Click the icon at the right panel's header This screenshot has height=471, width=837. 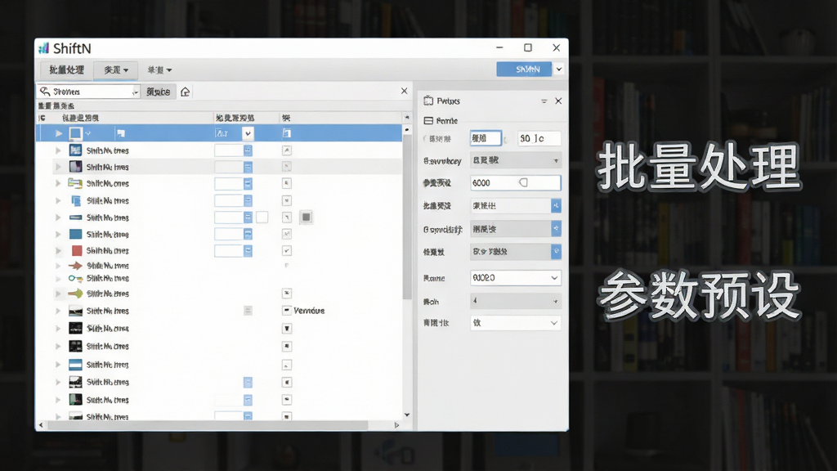point(428,101)
